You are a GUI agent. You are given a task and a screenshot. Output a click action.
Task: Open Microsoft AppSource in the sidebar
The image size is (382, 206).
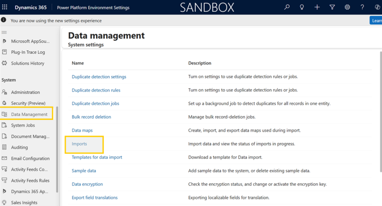pyautogui.click(x=30, y=41)
